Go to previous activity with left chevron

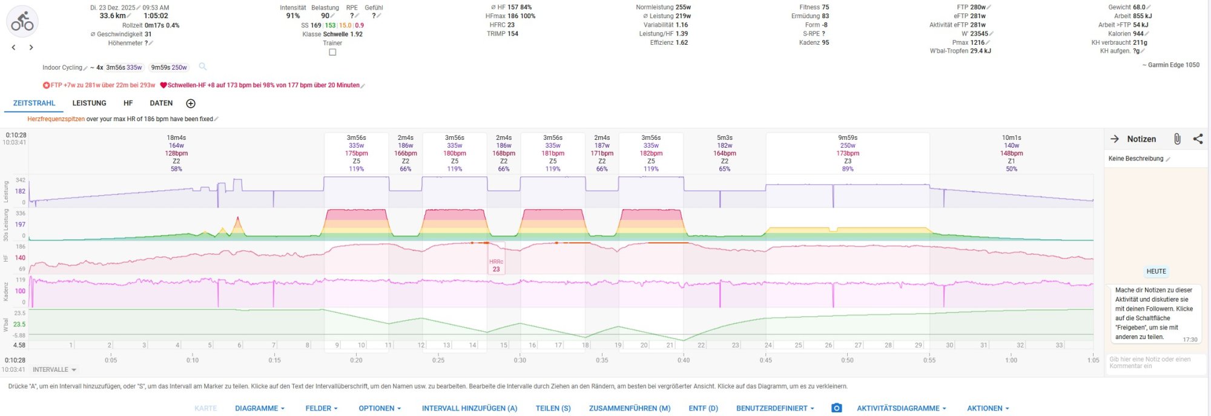13,47
